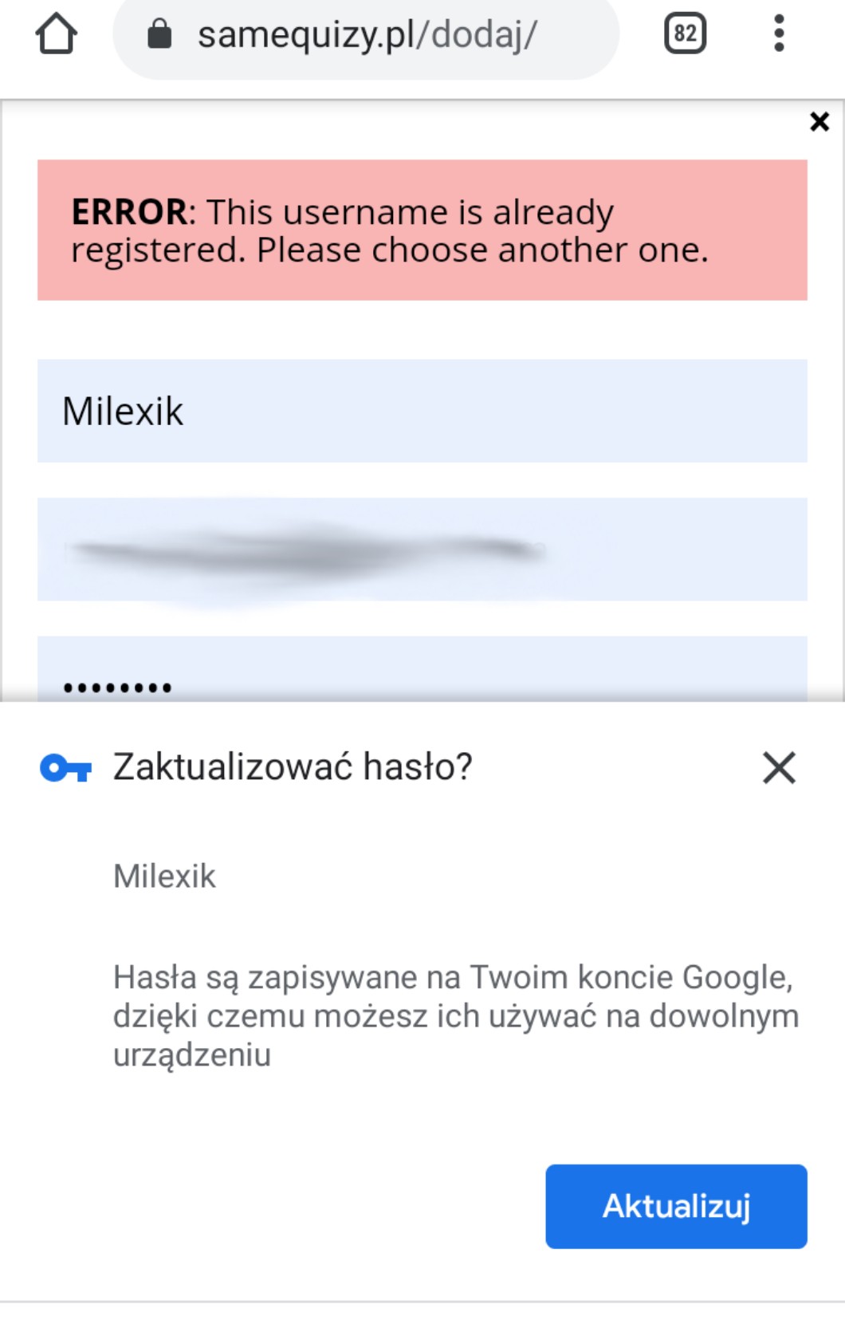This screenshot has height=1324, width=845.
Task: Click the word "Google" in the notice
Action: click(x=736, y=978)
